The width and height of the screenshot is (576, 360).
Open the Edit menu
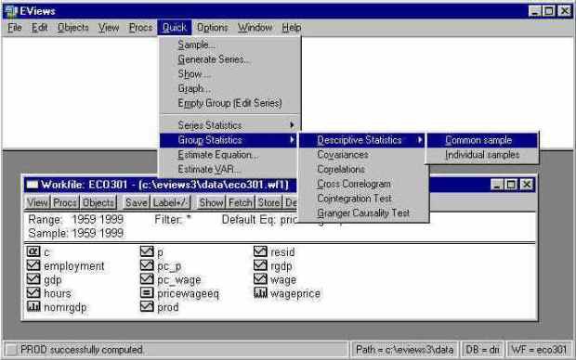39,28
